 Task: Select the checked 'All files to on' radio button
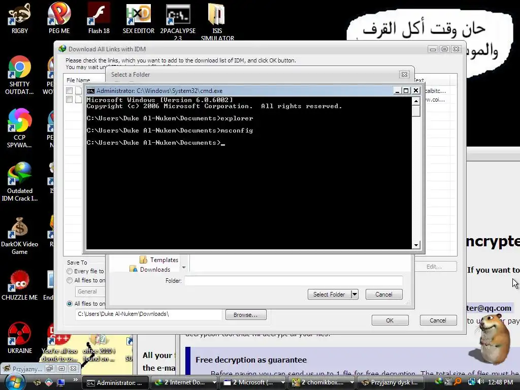pyautogui.click(x=70, y=304)
